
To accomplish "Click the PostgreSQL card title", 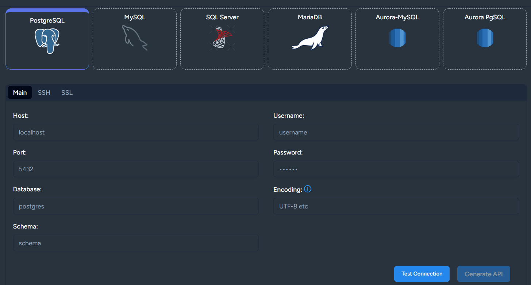I will (47, 21).
